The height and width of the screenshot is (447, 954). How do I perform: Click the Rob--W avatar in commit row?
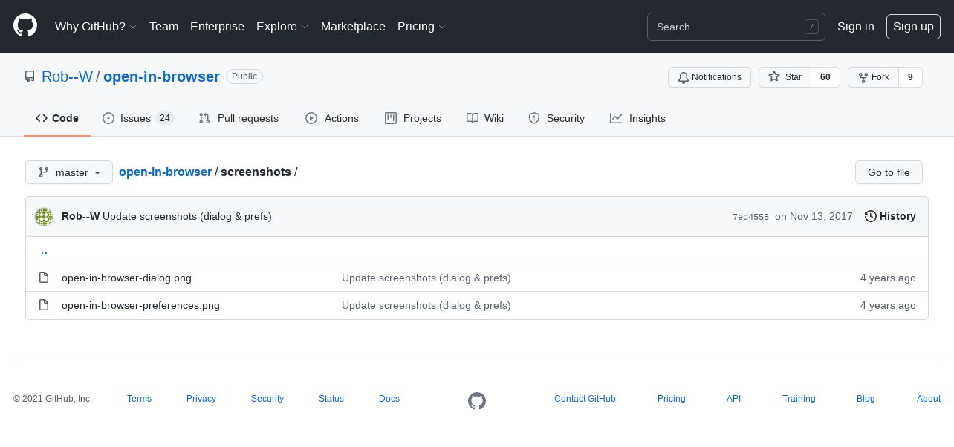(44, 217)
